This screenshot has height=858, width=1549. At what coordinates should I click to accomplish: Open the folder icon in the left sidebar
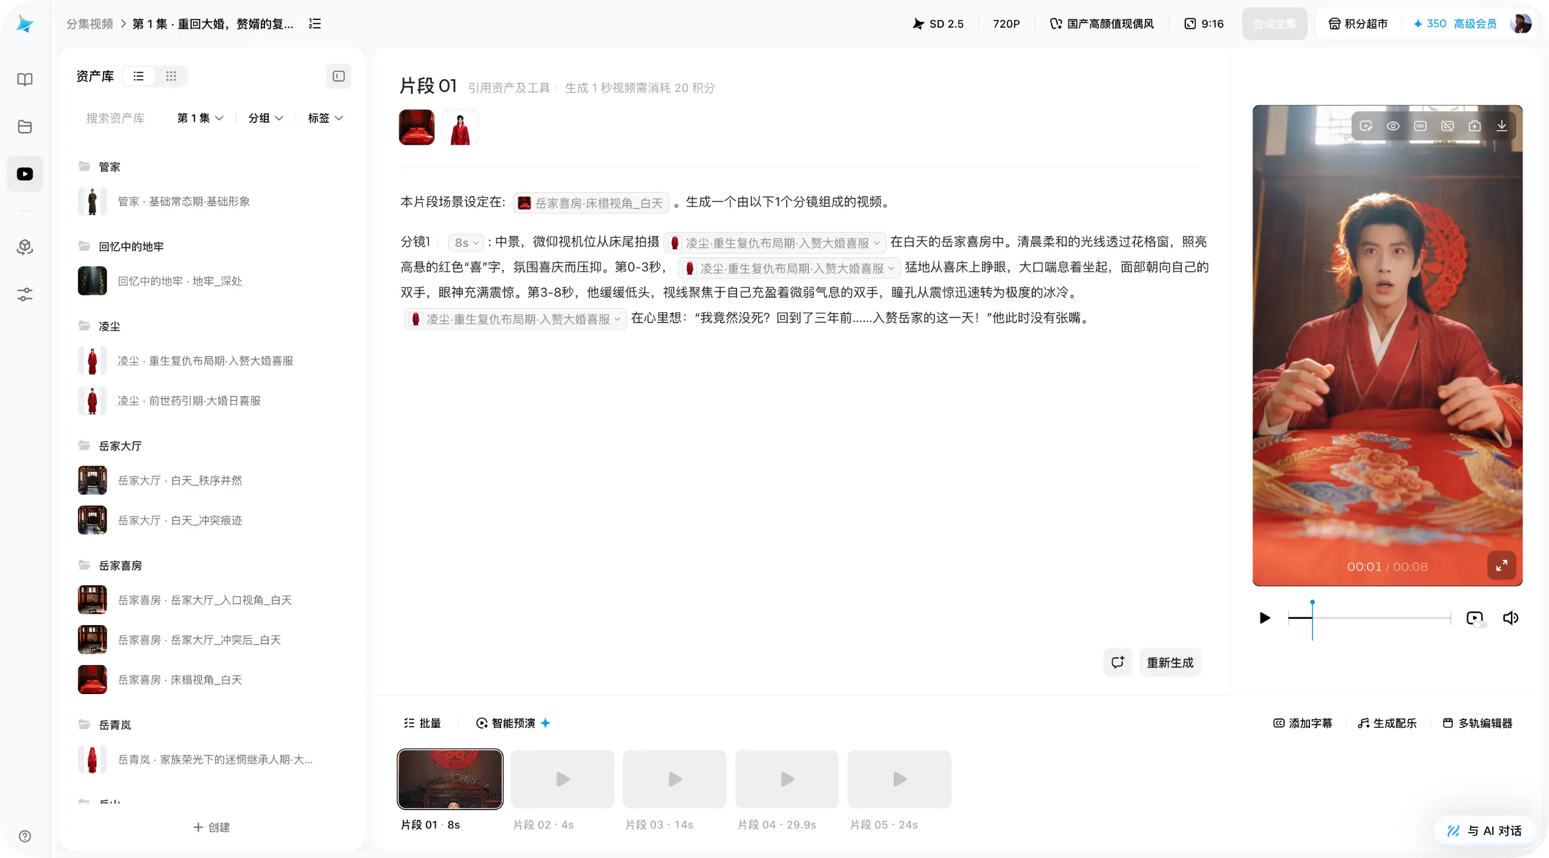tap(25, 126)
